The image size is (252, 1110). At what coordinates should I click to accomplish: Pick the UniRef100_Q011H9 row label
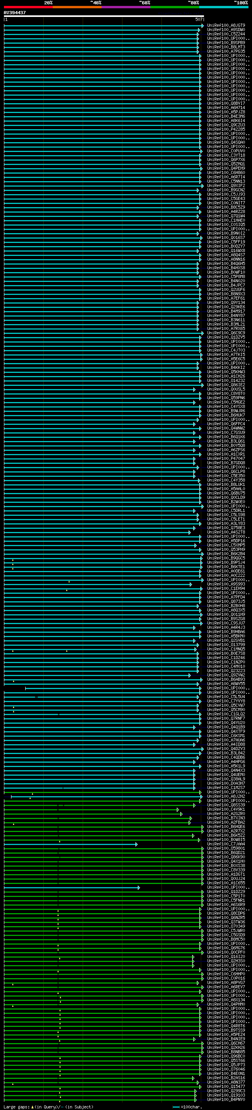pyautogui.click(x=226, y=615)
